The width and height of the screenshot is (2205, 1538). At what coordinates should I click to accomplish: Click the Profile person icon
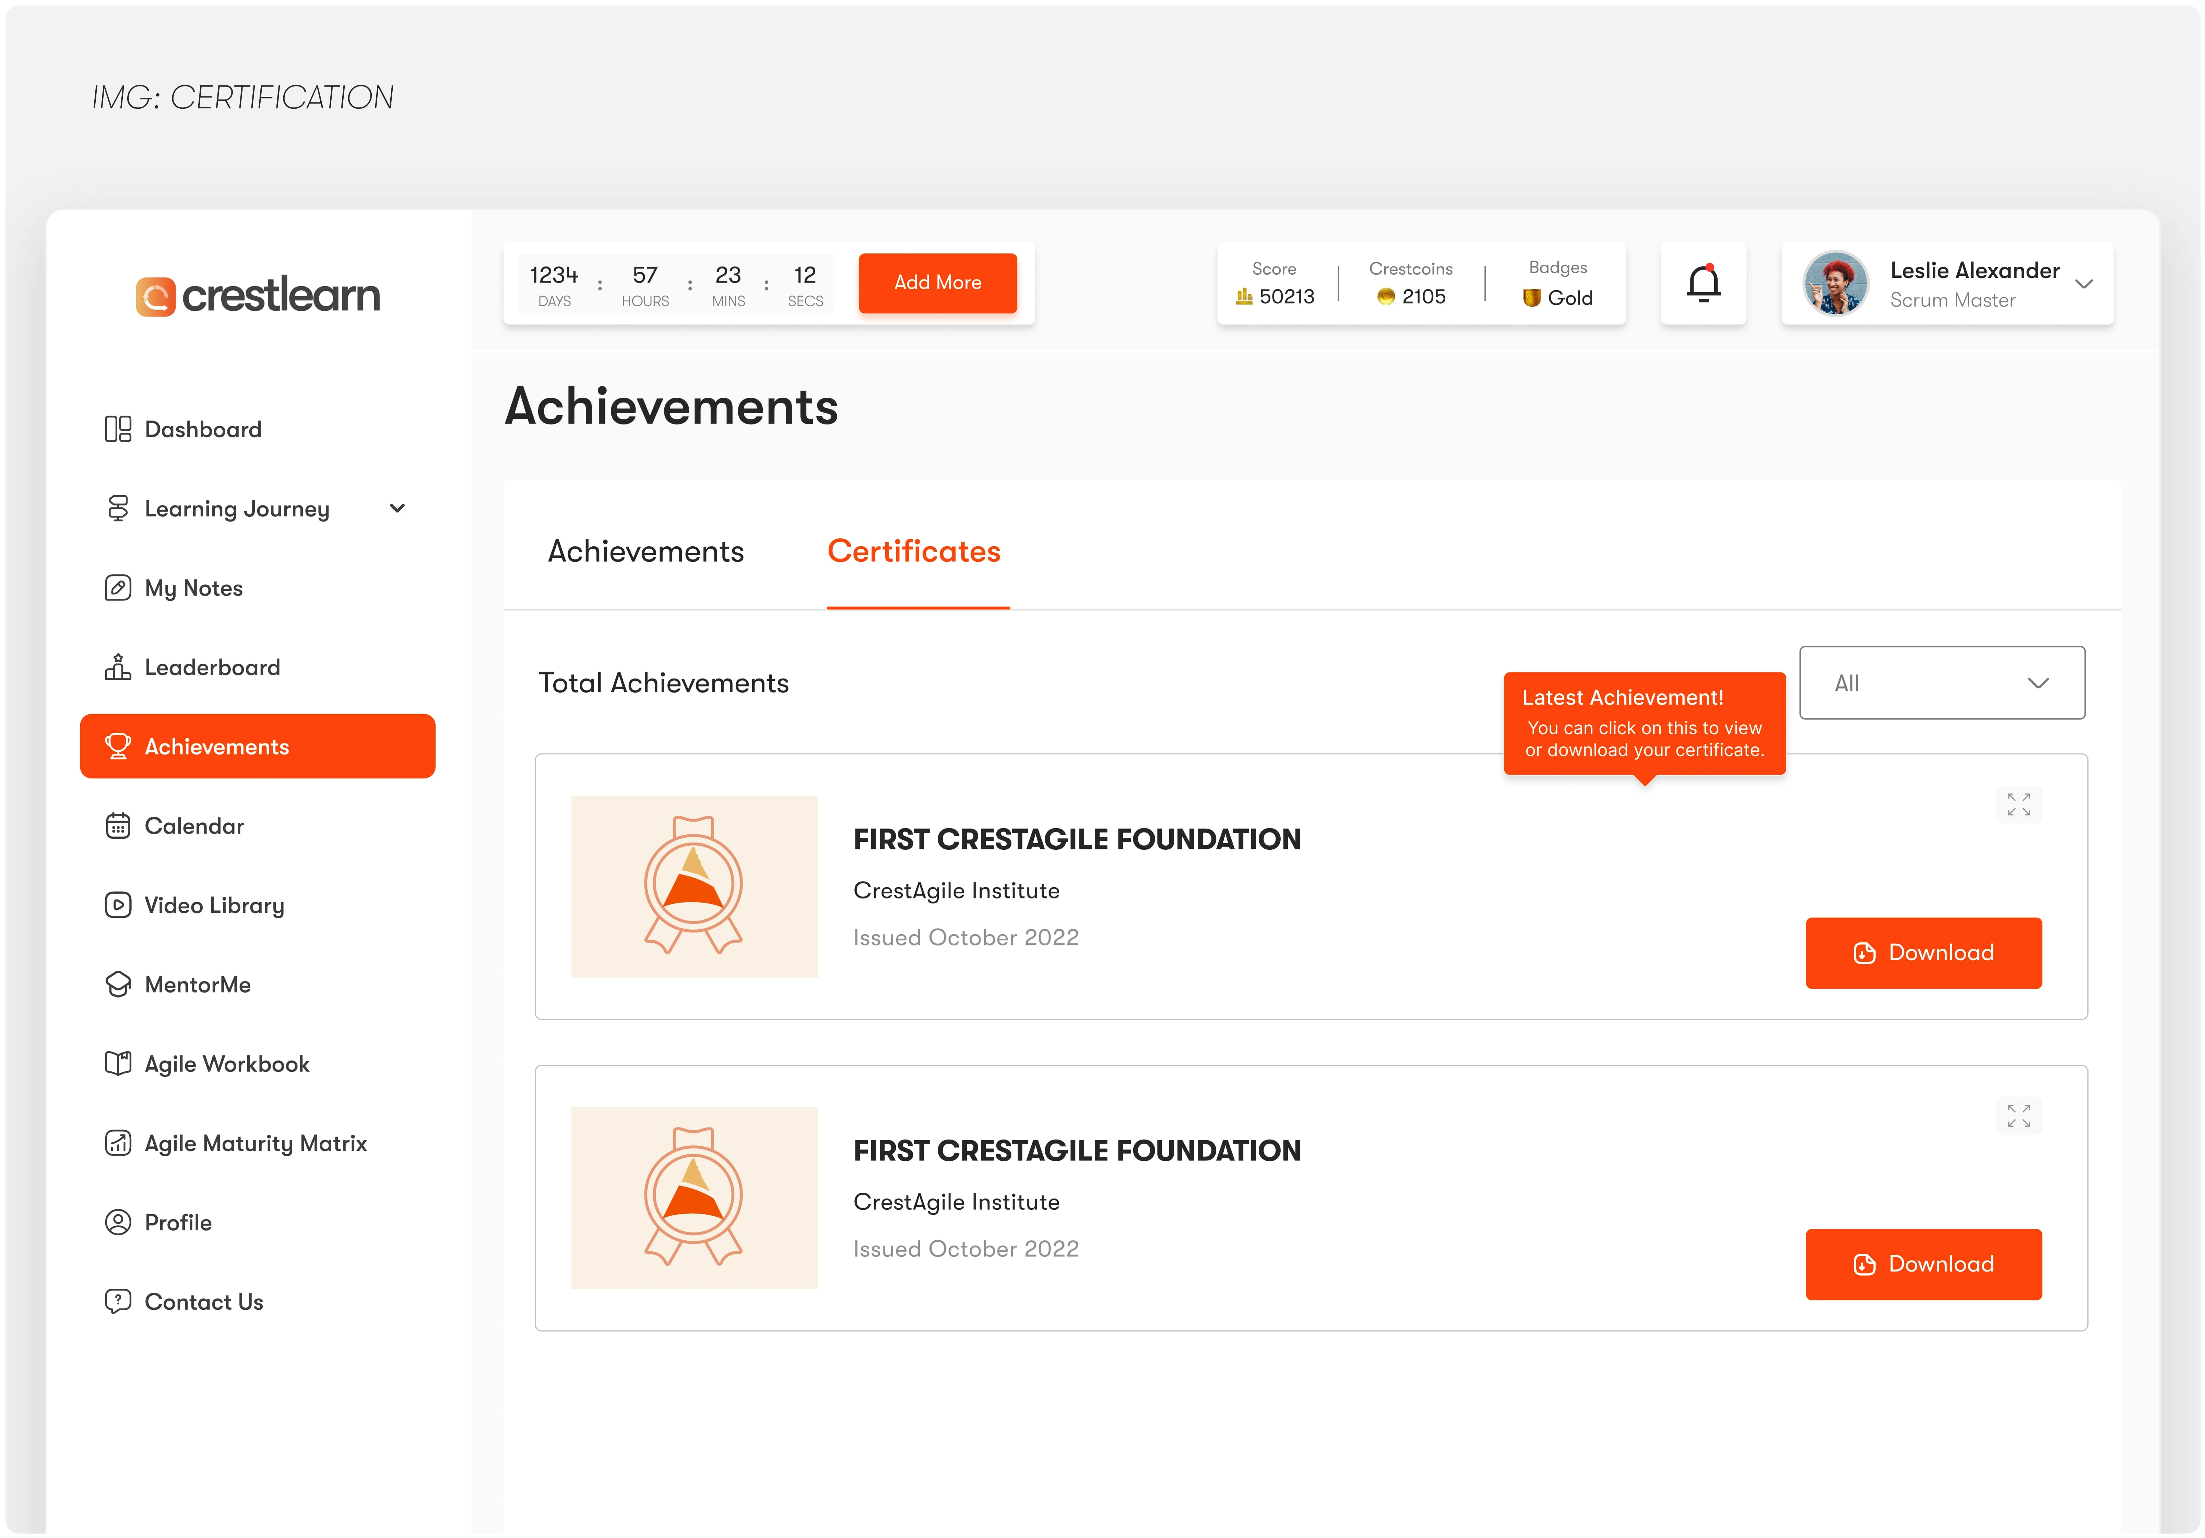[117, 1222]
